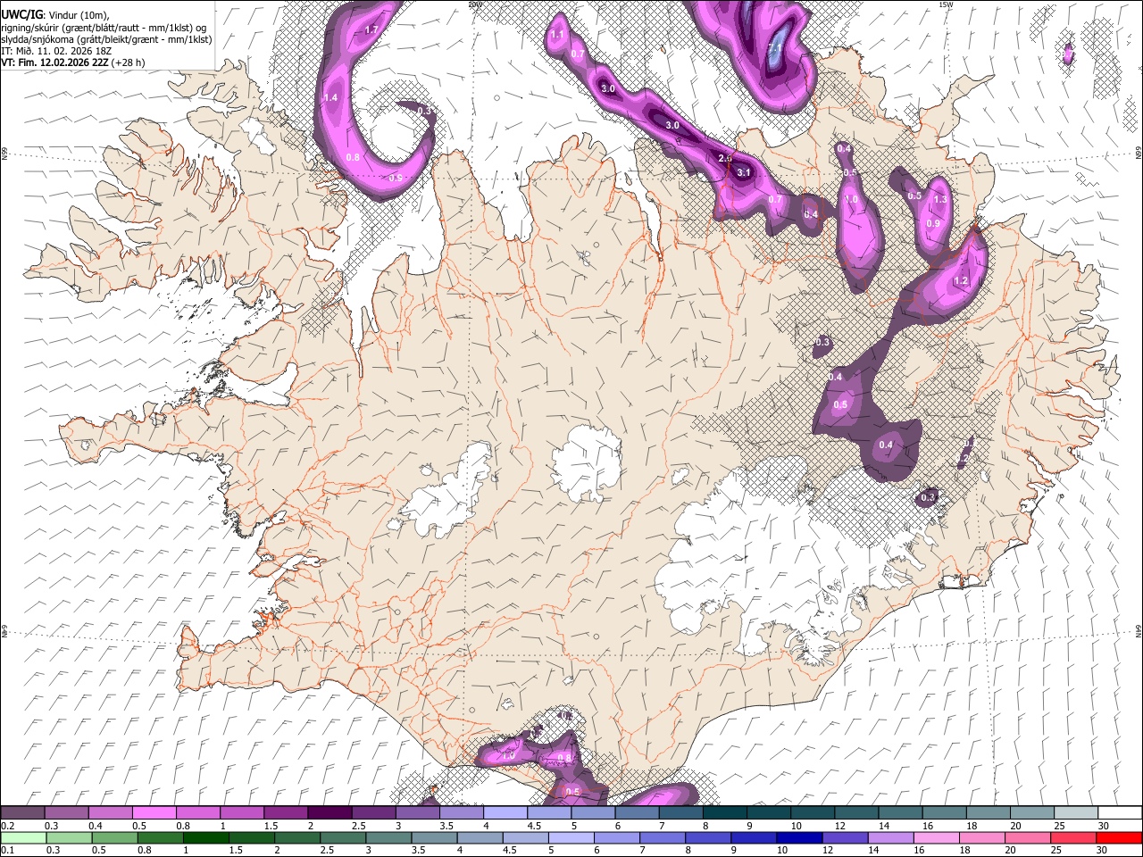Select dark teal swatch between 8 and 9
This screenshot has height=857, width=1143.
coord(724,812)
